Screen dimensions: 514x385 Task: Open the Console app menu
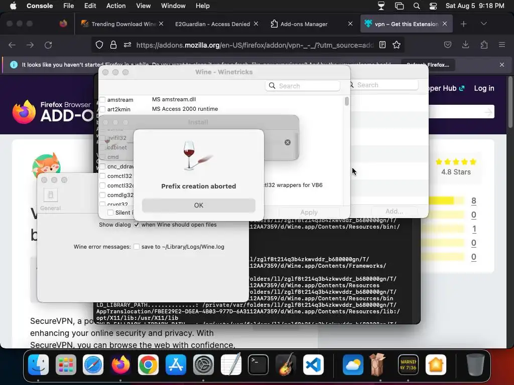click(40, 6)
